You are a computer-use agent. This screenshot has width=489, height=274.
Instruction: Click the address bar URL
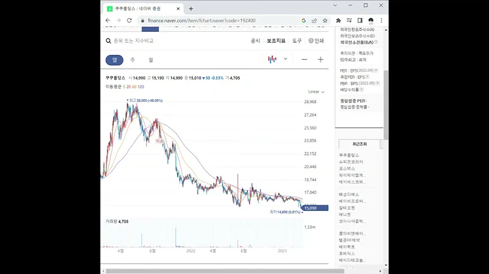click(x=202, y=20)
